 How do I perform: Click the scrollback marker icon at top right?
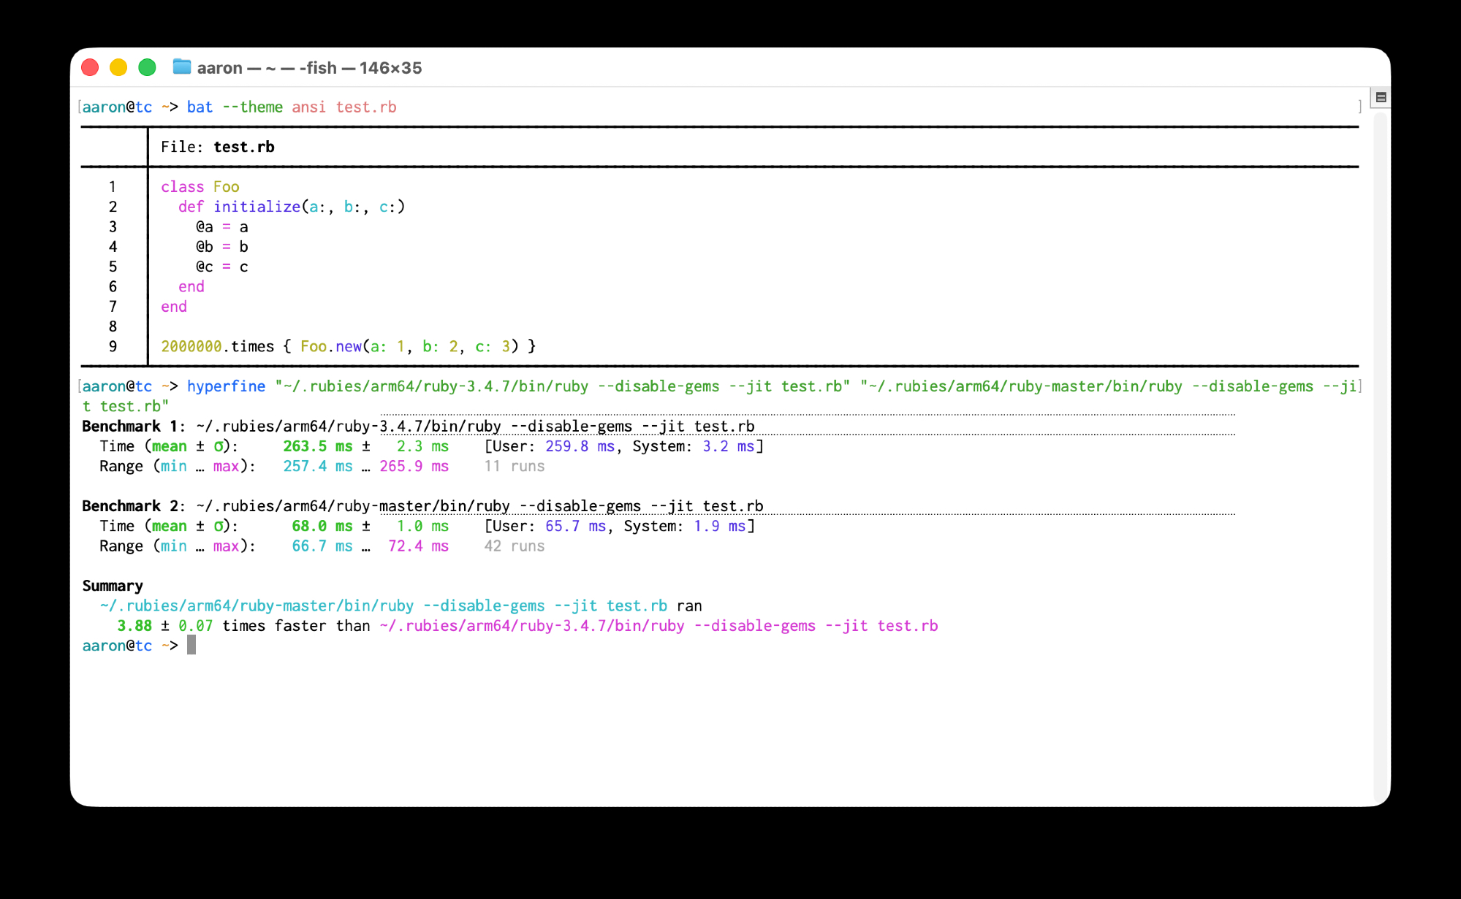coord(1381,97)
